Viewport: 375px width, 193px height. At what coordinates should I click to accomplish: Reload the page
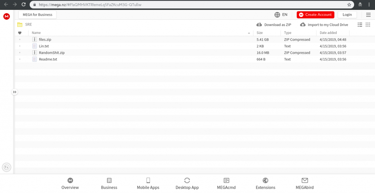[23, 4]
